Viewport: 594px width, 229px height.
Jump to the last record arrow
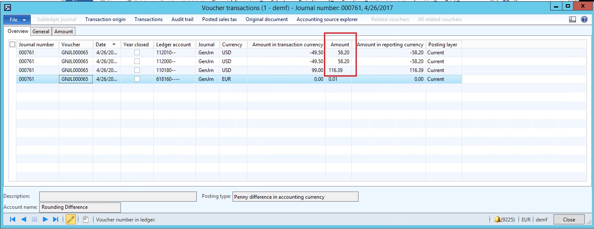tap(56, 219)
